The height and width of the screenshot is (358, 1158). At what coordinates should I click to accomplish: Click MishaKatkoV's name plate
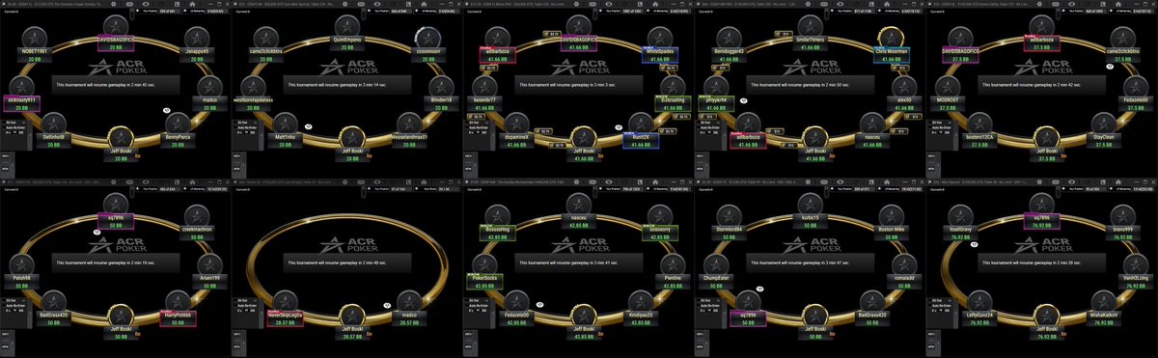1104,317
